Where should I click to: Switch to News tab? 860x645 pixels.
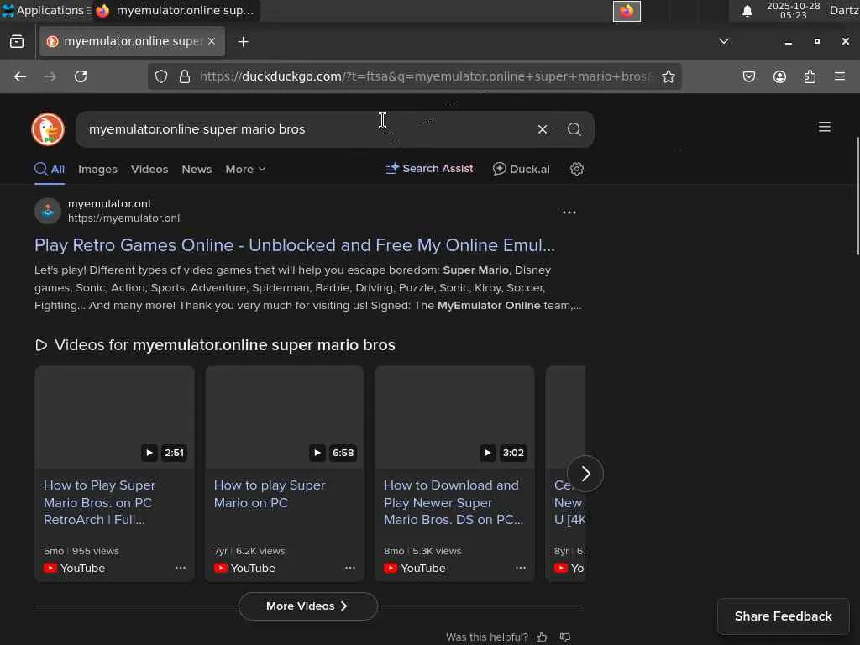tap(197, 170)
